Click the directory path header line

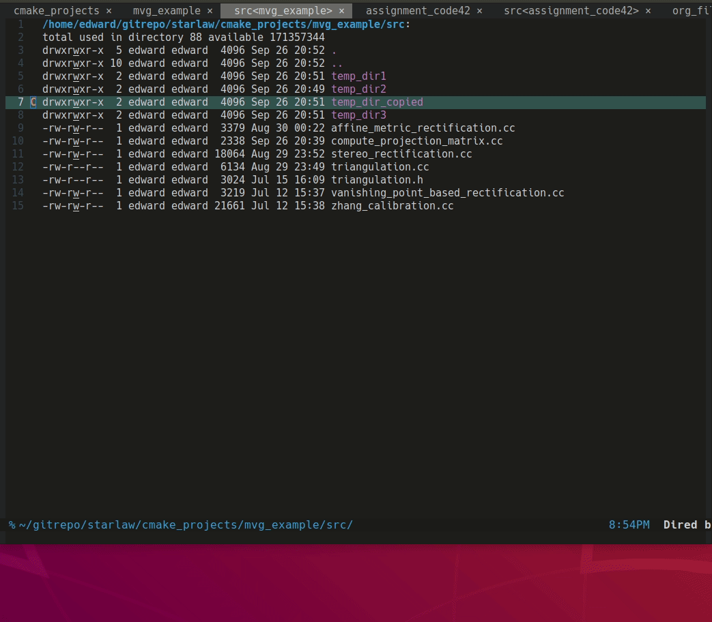[226, 25]
